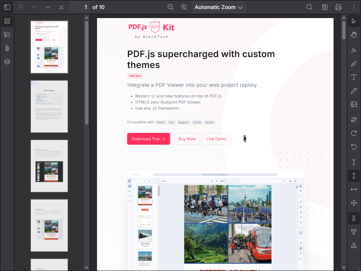Go to next page arrow
This screenshot has width=361, height=271.
pyautogui.click(x=48, y=7)
